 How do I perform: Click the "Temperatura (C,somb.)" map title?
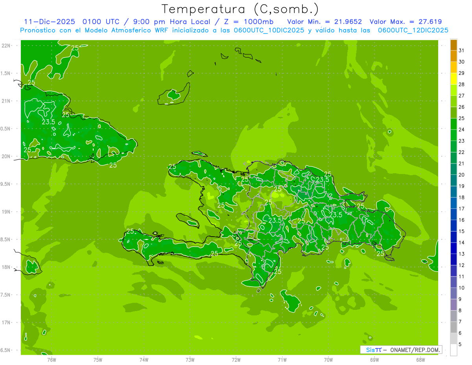pos(240,9)
